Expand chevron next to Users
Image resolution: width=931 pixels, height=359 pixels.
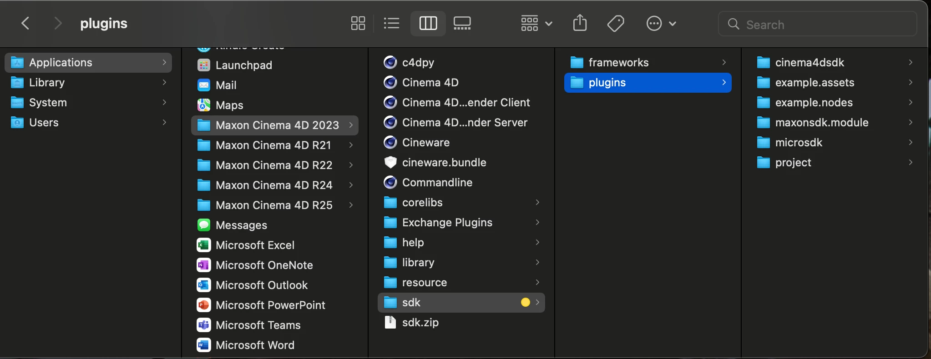tap(164, 122)
